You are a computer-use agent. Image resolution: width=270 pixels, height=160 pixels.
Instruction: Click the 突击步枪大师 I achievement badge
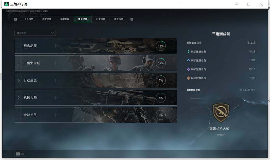tap(221, 112)
